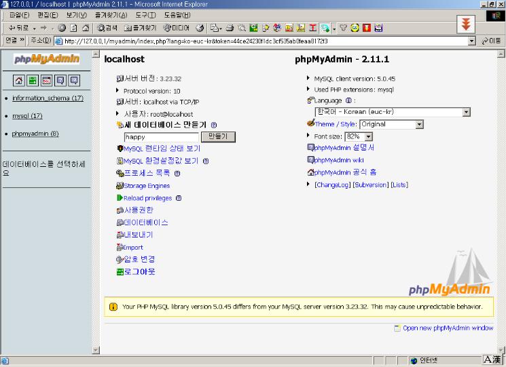Open the address bar URL dropdown arrow
The height and width of the screenshot is (367, 506).
pos(472,41)
